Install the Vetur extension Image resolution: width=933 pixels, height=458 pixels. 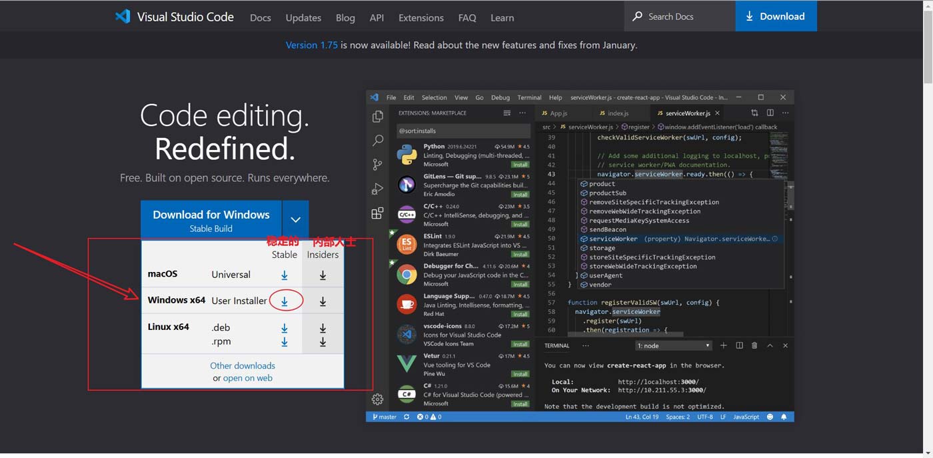click(x=520, y=374)
